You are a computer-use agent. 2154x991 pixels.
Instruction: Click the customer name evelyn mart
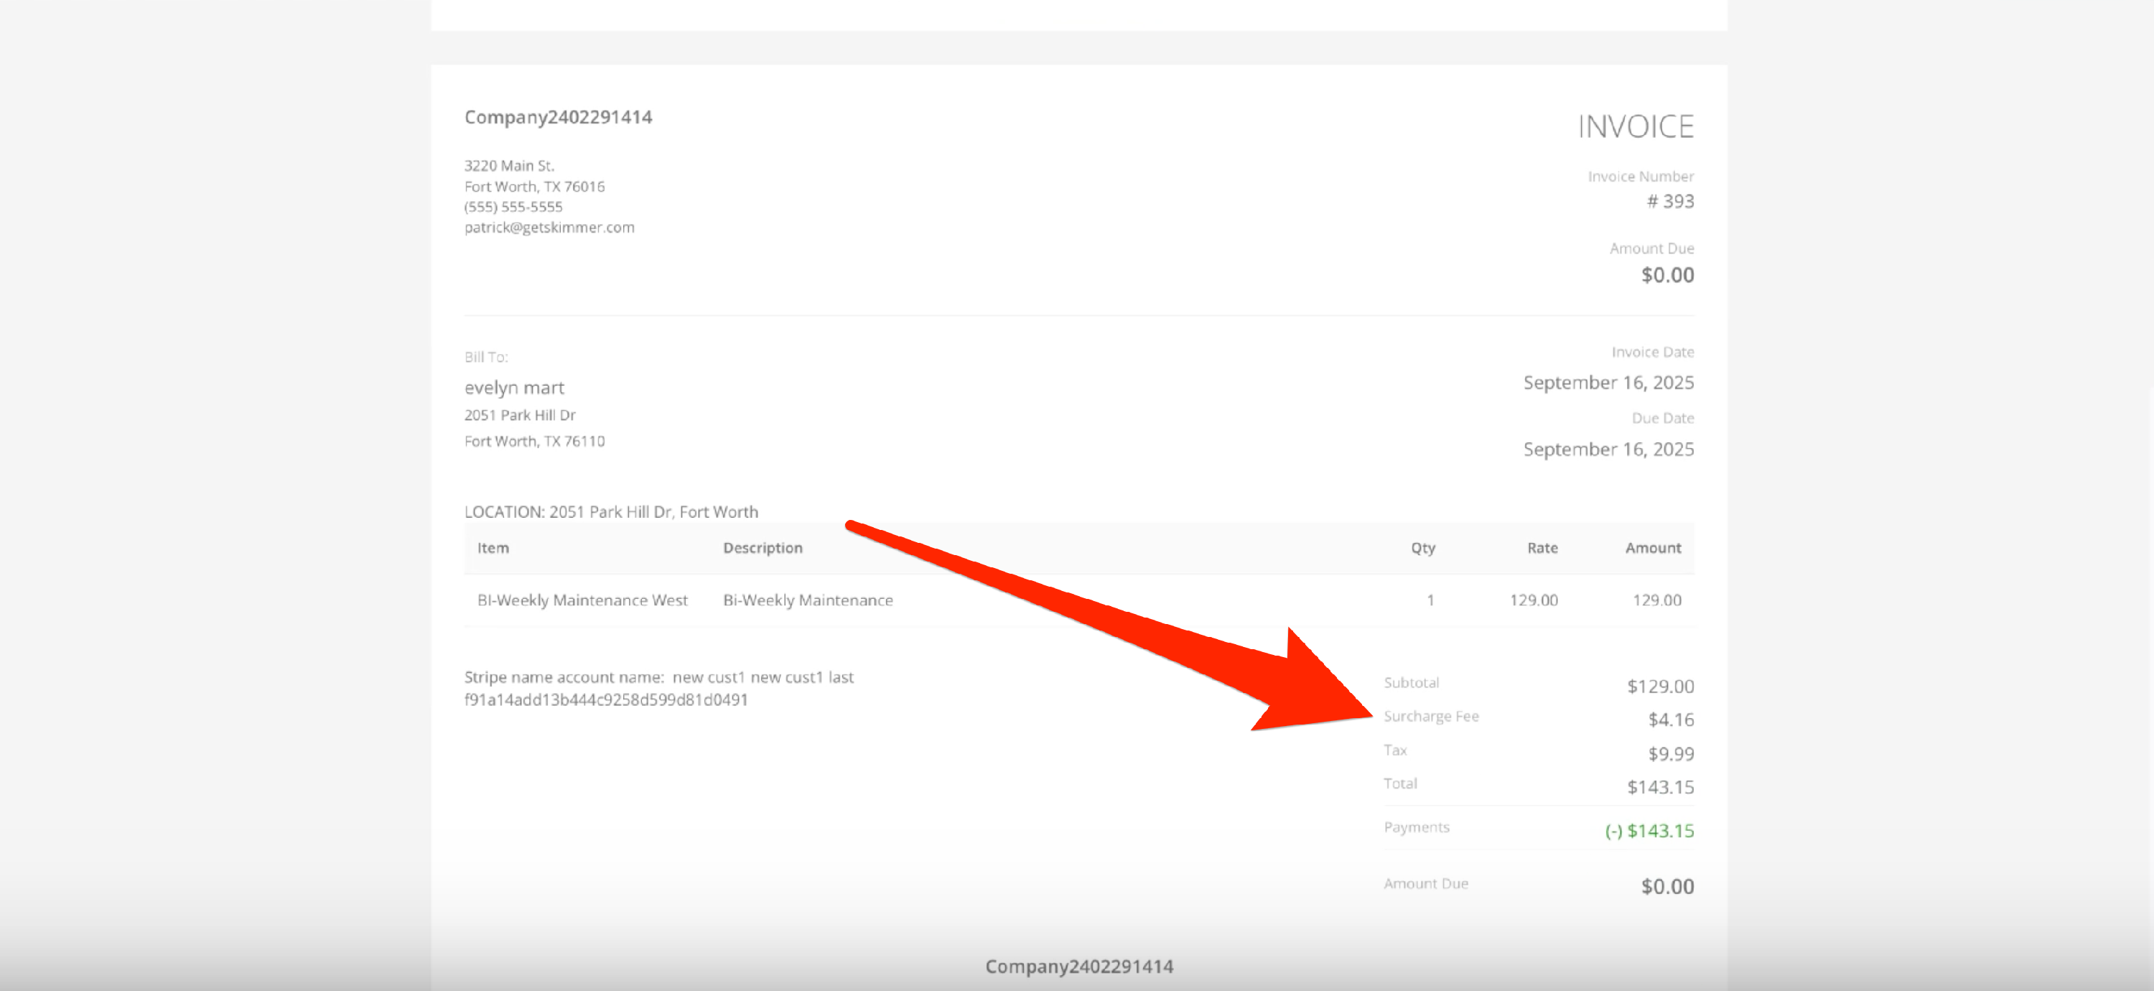[513, 387]
